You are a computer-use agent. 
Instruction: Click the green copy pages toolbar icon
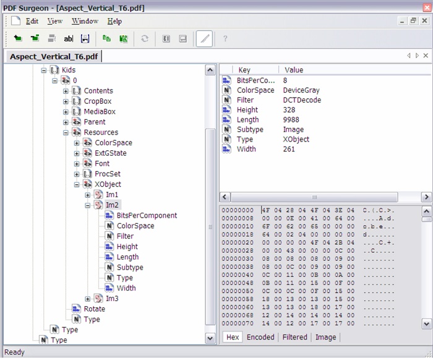pyautogui.click(x=107, y=38)
